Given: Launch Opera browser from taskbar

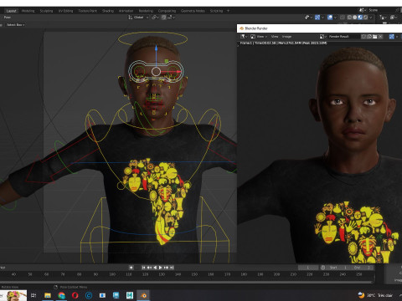Looking at the screenshot, I should pos(75,295).
